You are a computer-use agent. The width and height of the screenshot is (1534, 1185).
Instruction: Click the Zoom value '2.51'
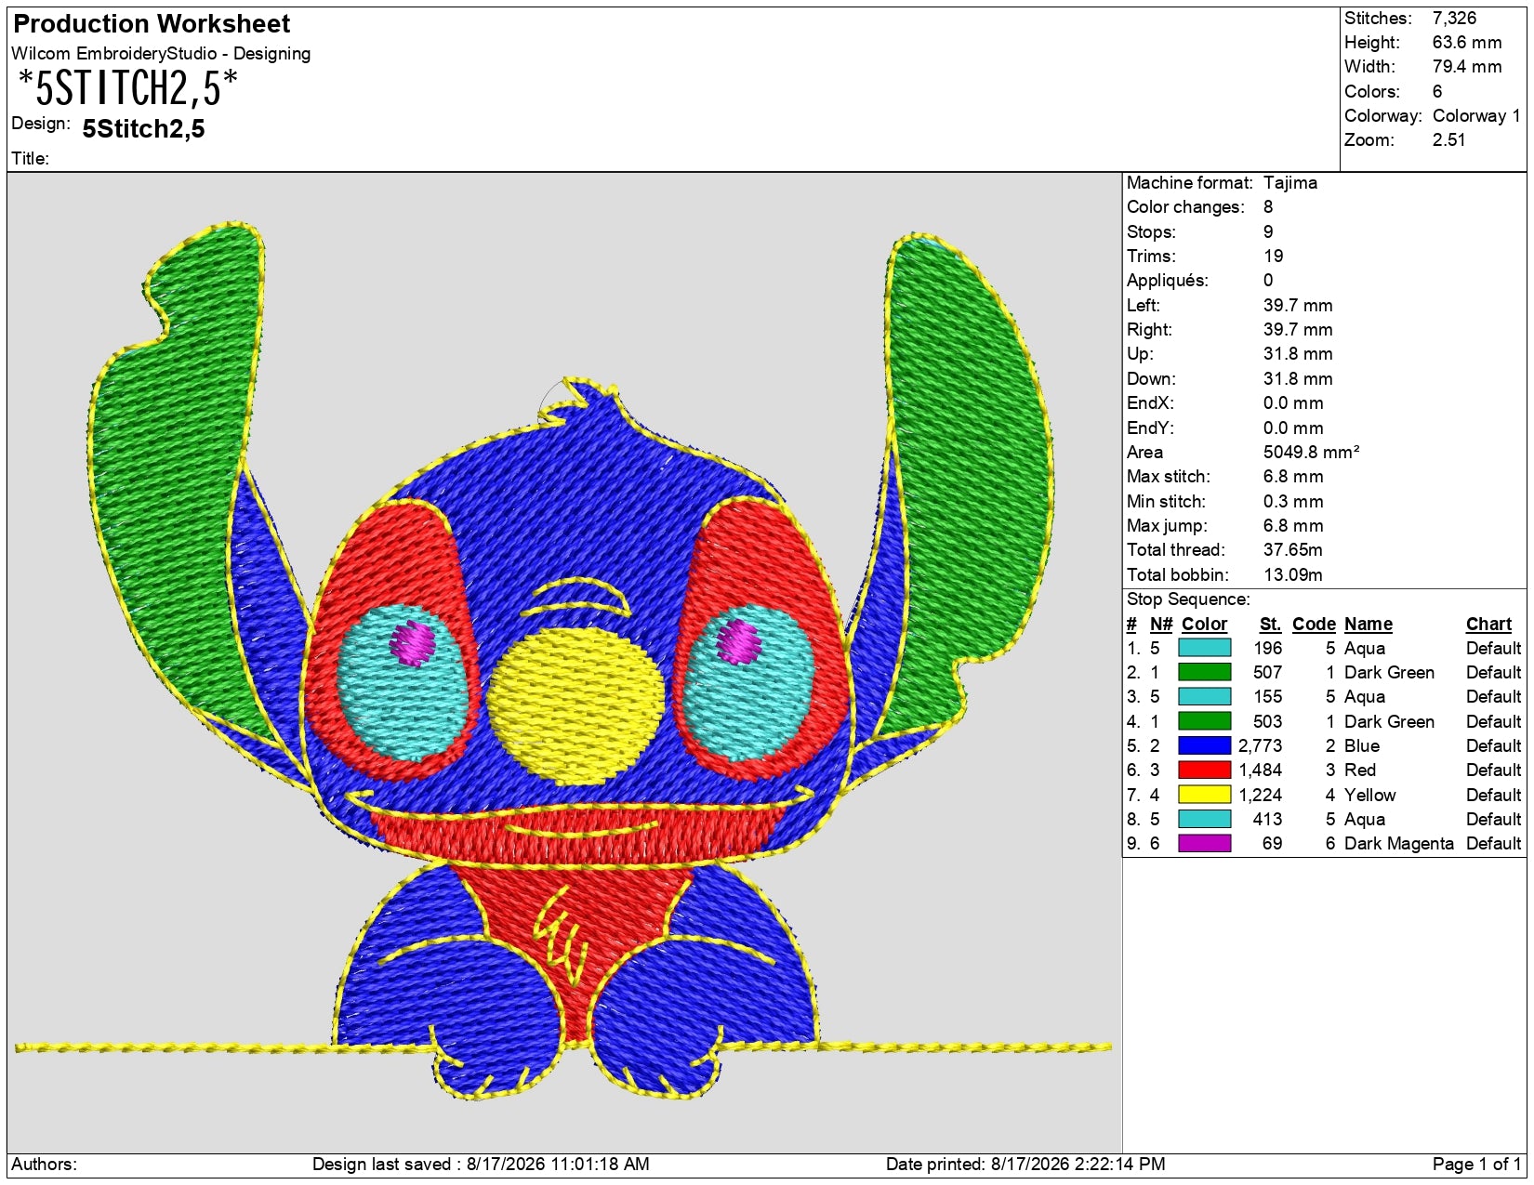(1448, 139)
